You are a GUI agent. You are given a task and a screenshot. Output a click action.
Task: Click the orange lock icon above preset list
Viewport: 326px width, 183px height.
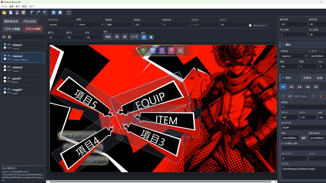[9, 37]
